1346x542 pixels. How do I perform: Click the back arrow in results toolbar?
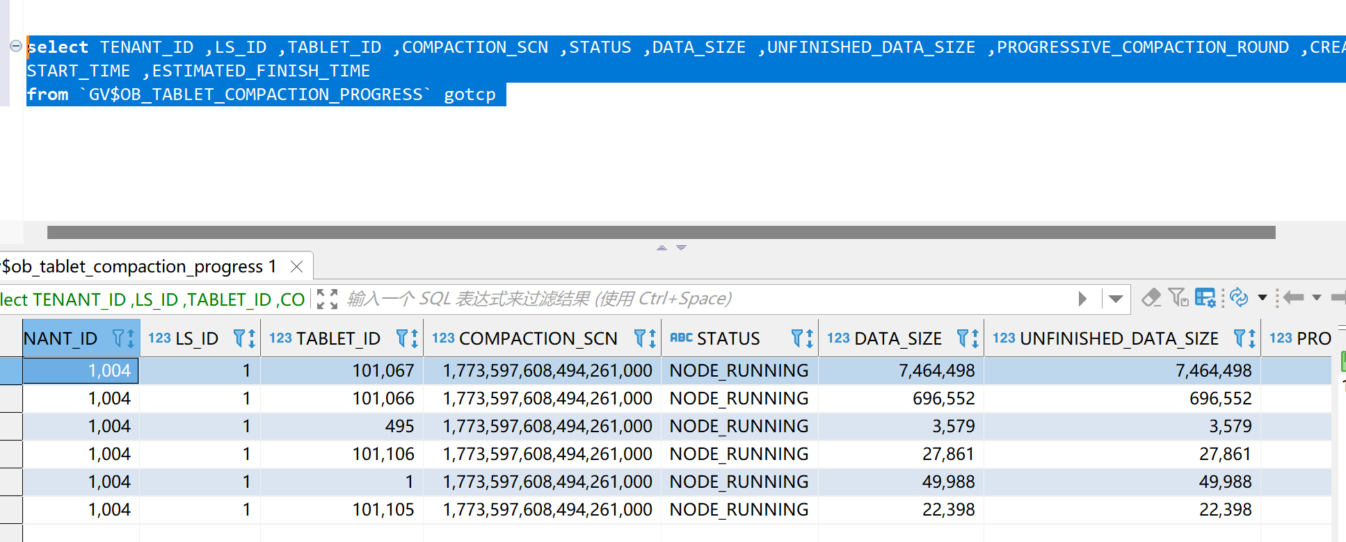[x=1293, y=298]
